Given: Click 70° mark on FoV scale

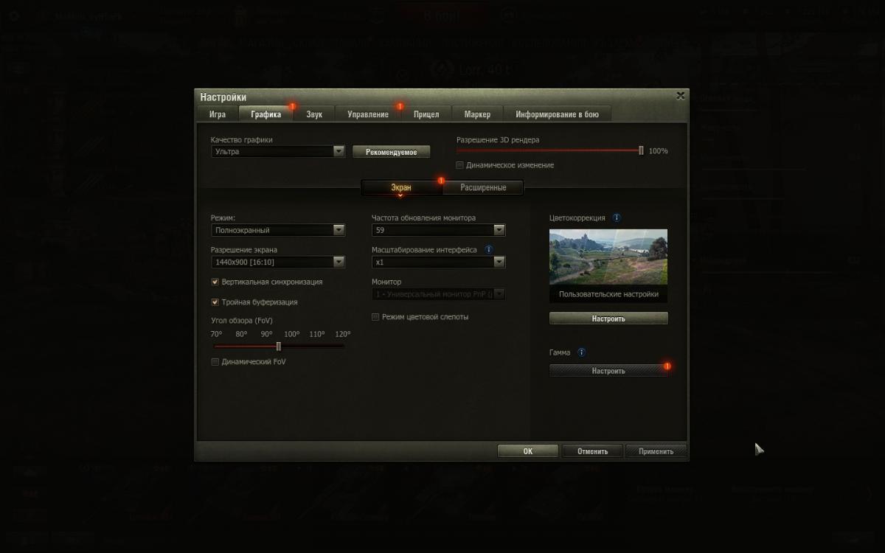Looking at the screenshot, I should tap(216, 334).
